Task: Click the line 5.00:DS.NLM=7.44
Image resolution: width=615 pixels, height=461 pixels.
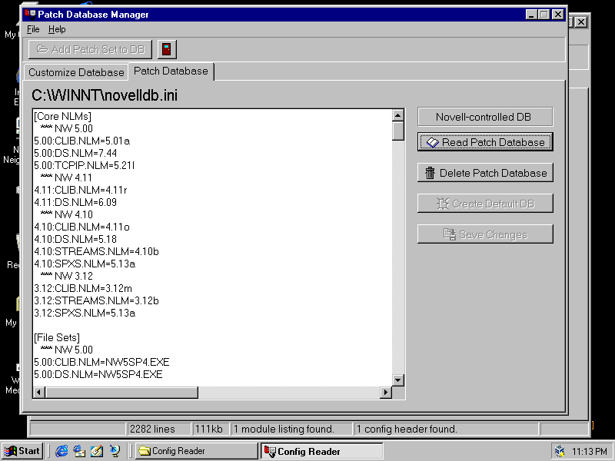Action: 75,153
